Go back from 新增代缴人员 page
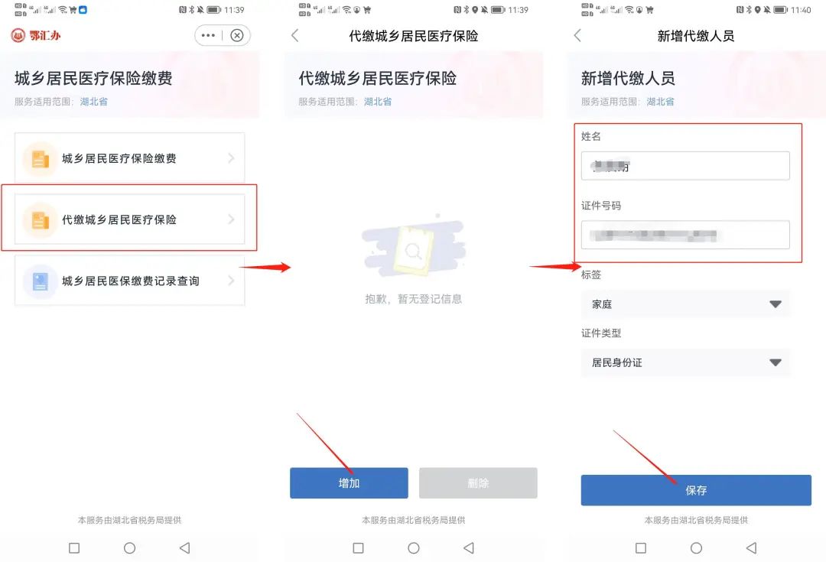Screen dimensions: 826x562 [x=577, y=35]
